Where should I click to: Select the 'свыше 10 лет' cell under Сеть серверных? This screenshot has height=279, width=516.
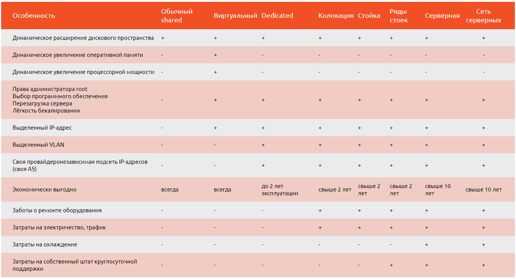click(484, 190)
